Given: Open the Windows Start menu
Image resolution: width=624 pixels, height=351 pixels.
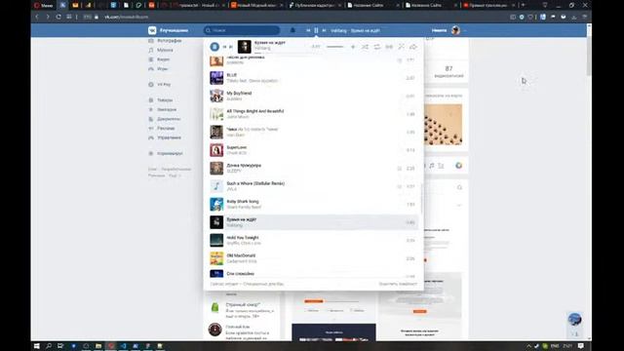Looking at the screenshot, I should pos(37,346).
